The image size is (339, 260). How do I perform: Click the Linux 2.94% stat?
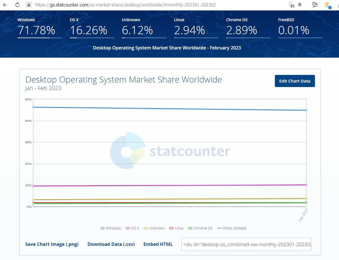196,27
